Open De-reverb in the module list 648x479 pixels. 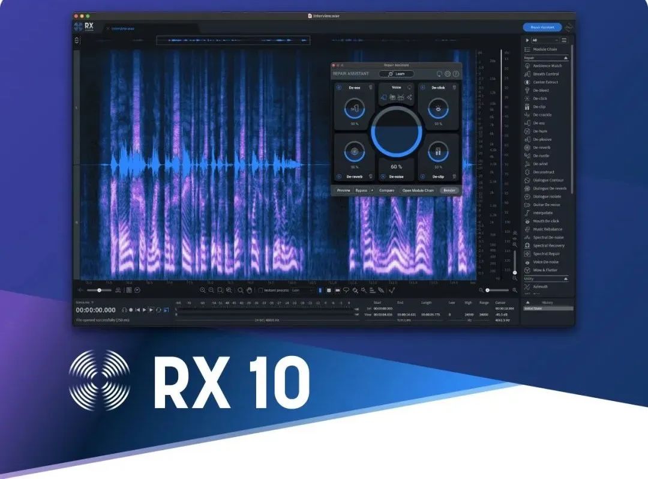(x=537, y=148)
